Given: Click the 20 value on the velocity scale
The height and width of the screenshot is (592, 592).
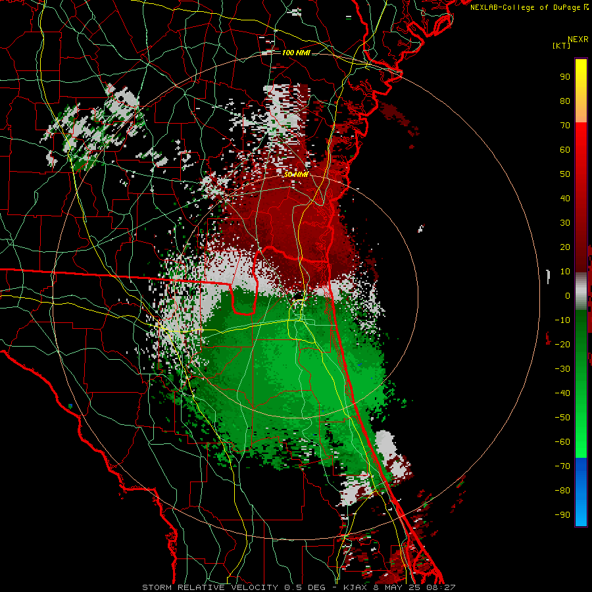Looking at the screenshot, I should point(565,247).
